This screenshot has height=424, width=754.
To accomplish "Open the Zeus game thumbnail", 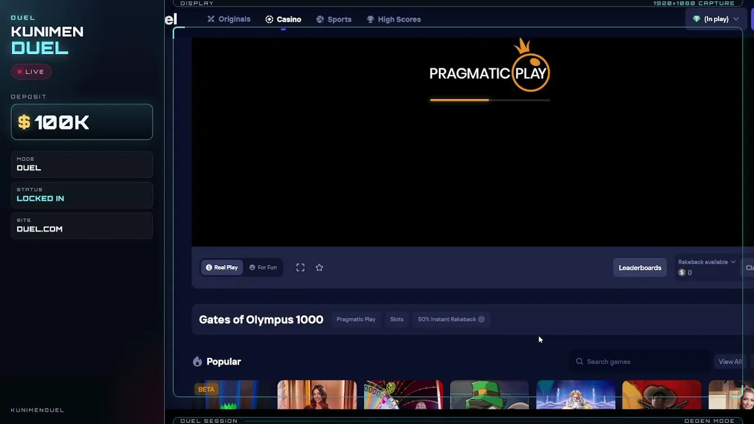I will tap(576, 395).
